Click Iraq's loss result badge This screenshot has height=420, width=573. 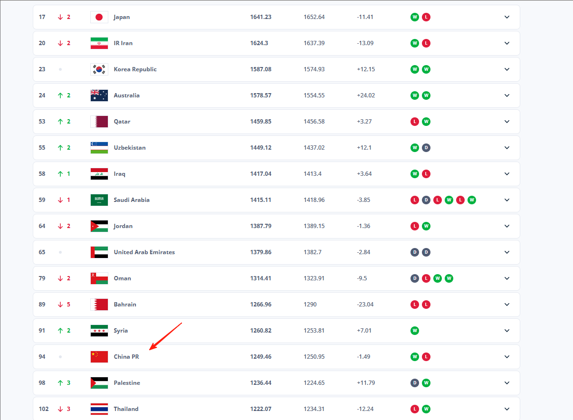click(x=426, y=174)
